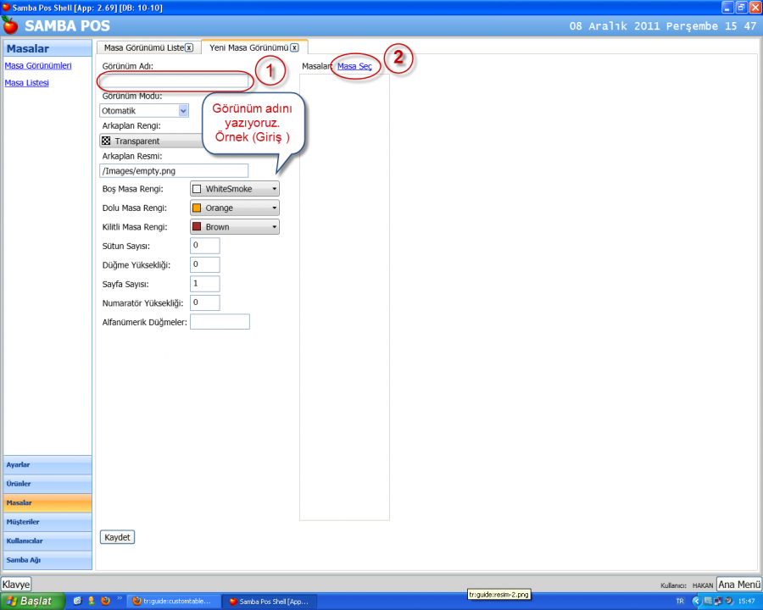Open Masa Görünümleri link in sidebar
This screenshot has width=763, height=610.
pyautogui.click(x=38, y=66)
